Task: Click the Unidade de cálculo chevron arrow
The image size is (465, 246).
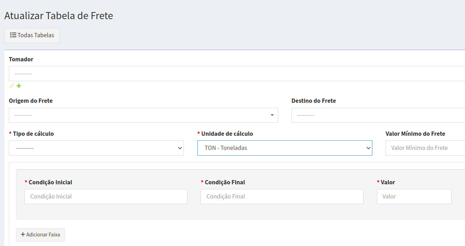Action: pos(368,148)
